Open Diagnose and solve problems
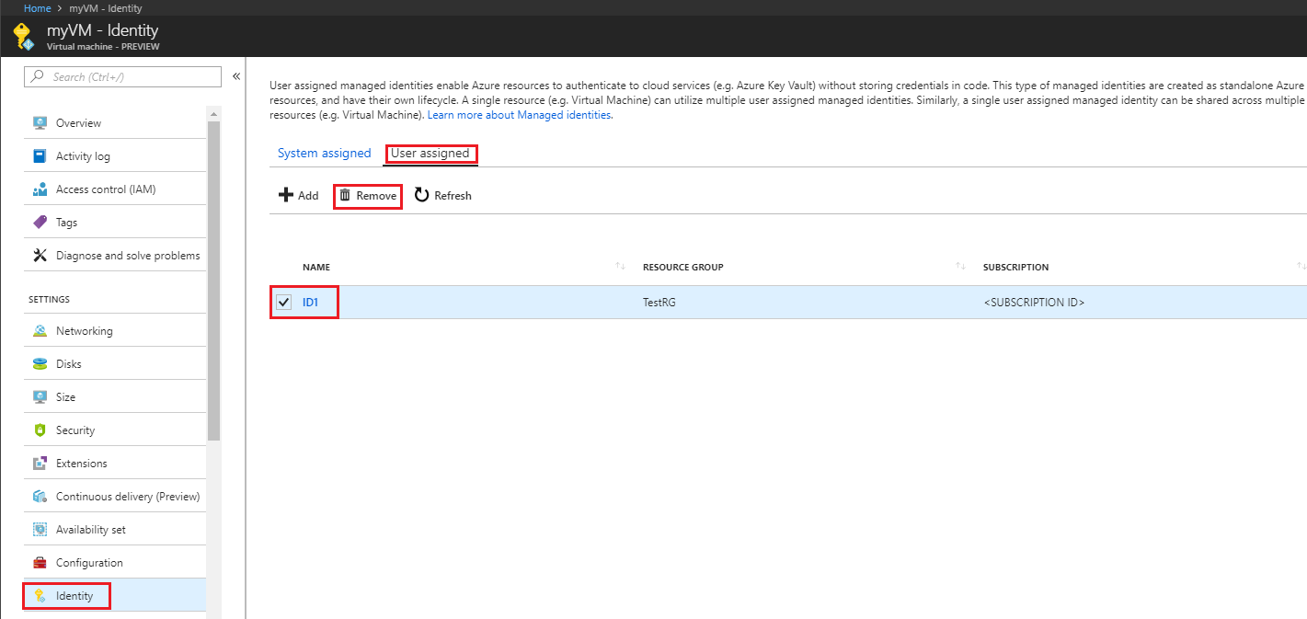1307x619 pixels. 115,256
